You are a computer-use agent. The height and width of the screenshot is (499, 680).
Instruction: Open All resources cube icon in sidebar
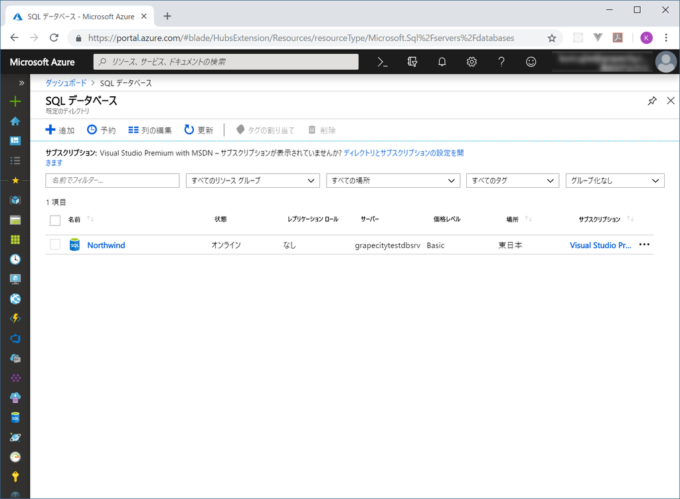click(15, 200)
